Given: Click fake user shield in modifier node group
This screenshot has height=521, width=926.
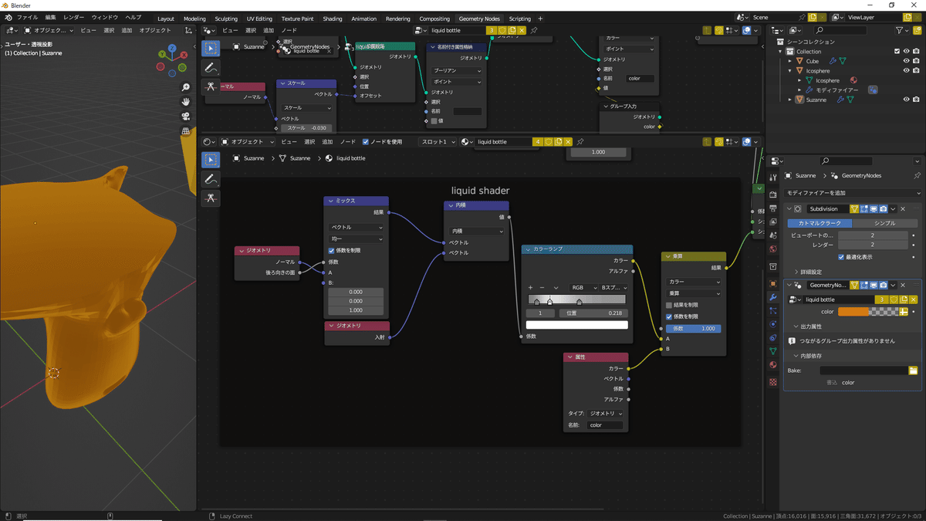Looking at the screenshot, I should tap(894, 299).
